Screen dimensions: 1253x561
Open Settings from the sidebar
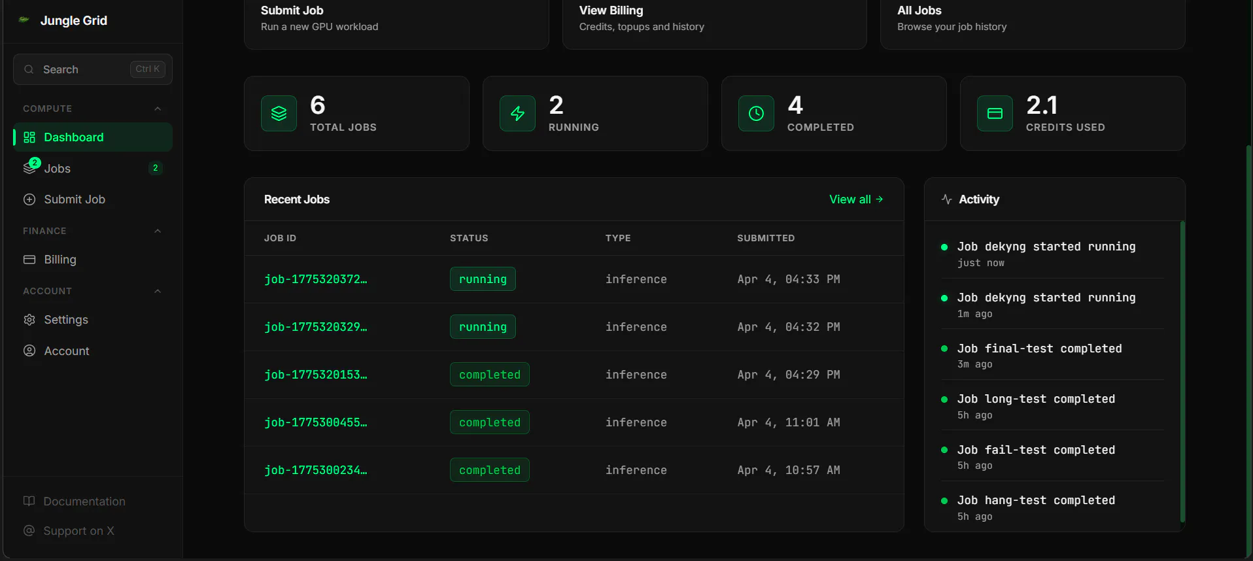point(93,320)
